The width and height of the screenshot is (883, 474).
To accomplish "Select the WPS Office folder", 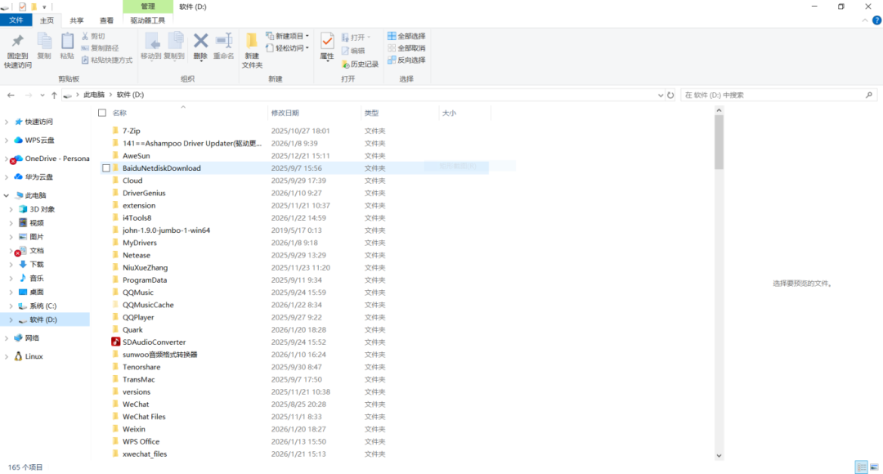I will [x=141, y=441].
